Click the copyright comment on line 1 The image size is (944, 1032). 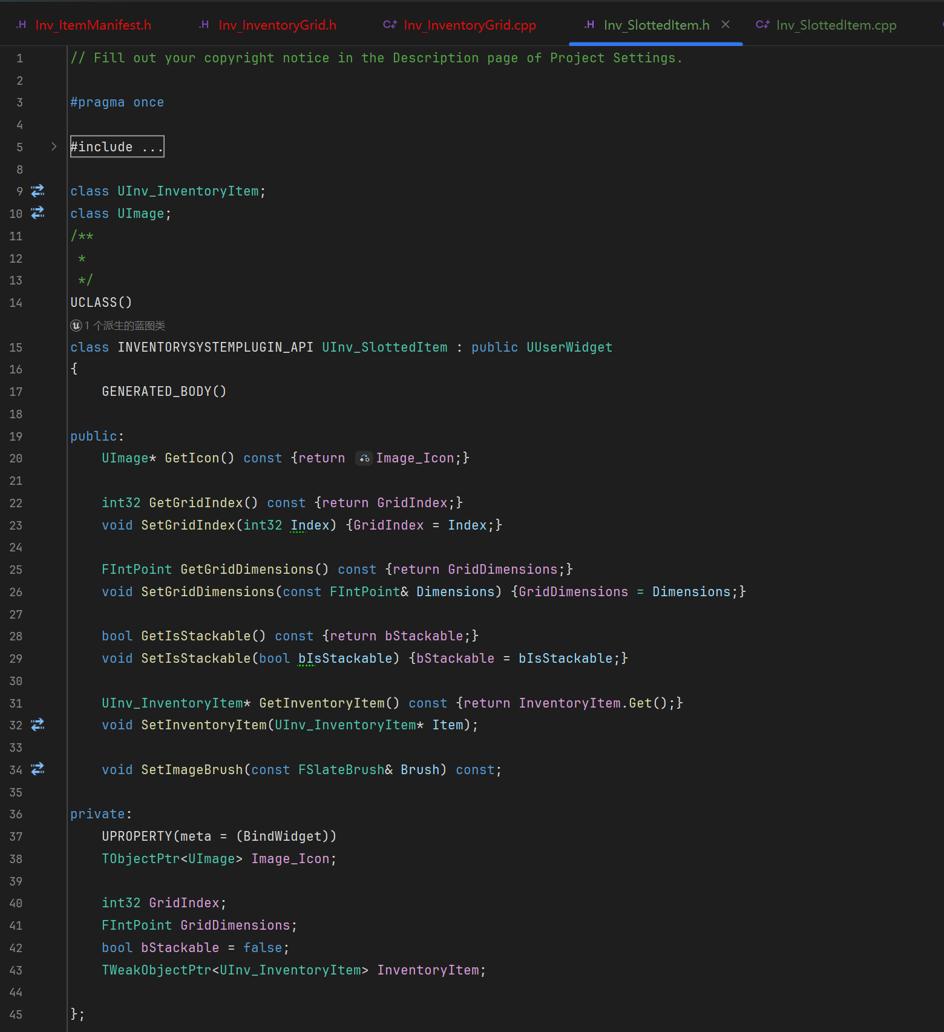coord(376,58)
